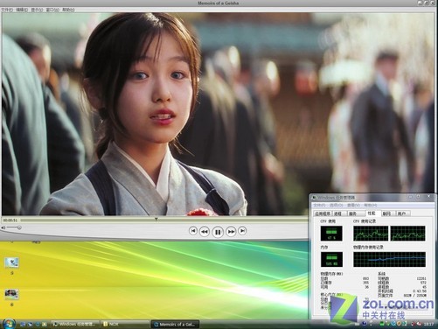Click the second CPU history graph

407,234
